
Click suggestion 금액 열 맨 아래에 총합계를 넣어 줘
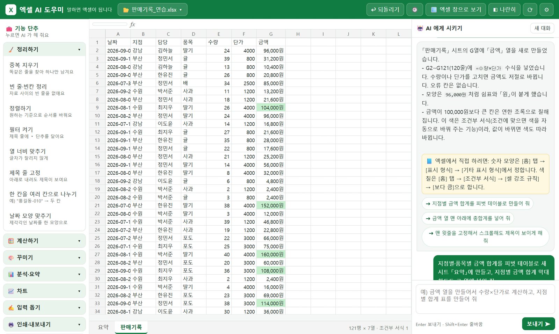point(468,218)
